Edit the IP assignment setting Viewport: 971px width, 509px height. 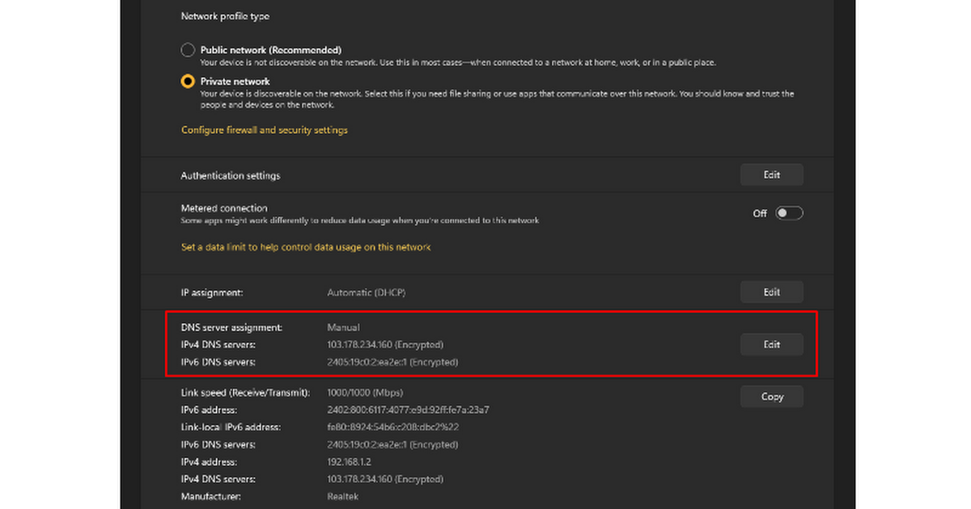tap(771, 292)
